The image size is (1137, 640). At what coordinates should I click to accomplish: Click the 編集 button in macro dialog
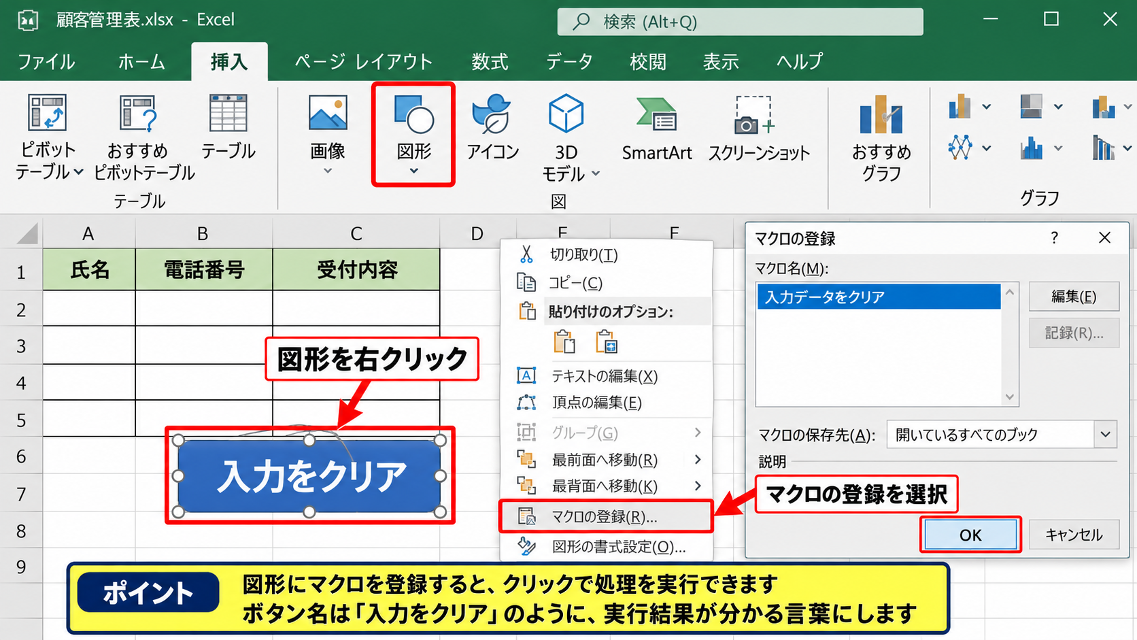[1074, 297]
